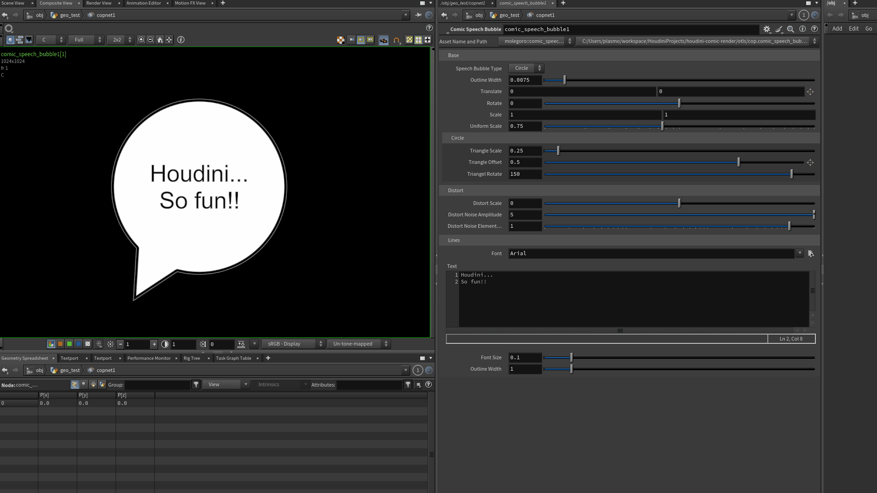The image size is (877, 493).
Task: Click the Group filter funnel icon
Action: [x=196, y=385]
